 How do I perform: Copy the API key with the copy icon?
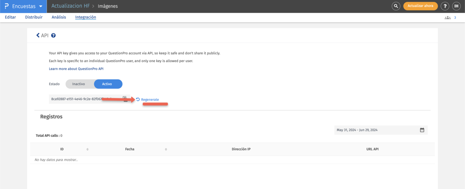click(x=125, y=99)
